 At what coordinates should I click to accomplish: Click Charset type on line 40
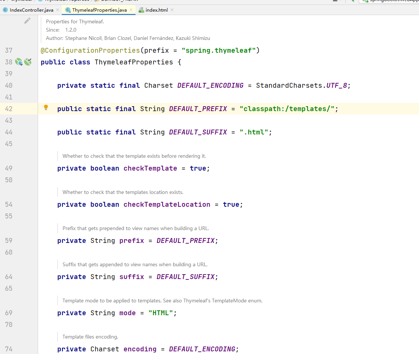158,85
